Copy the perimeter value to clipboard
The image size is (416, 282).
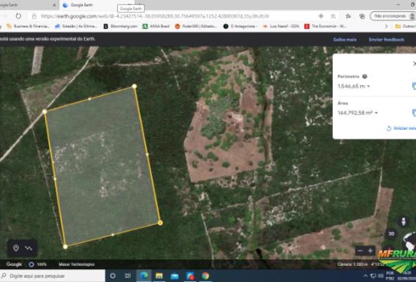tap(414, 86)
